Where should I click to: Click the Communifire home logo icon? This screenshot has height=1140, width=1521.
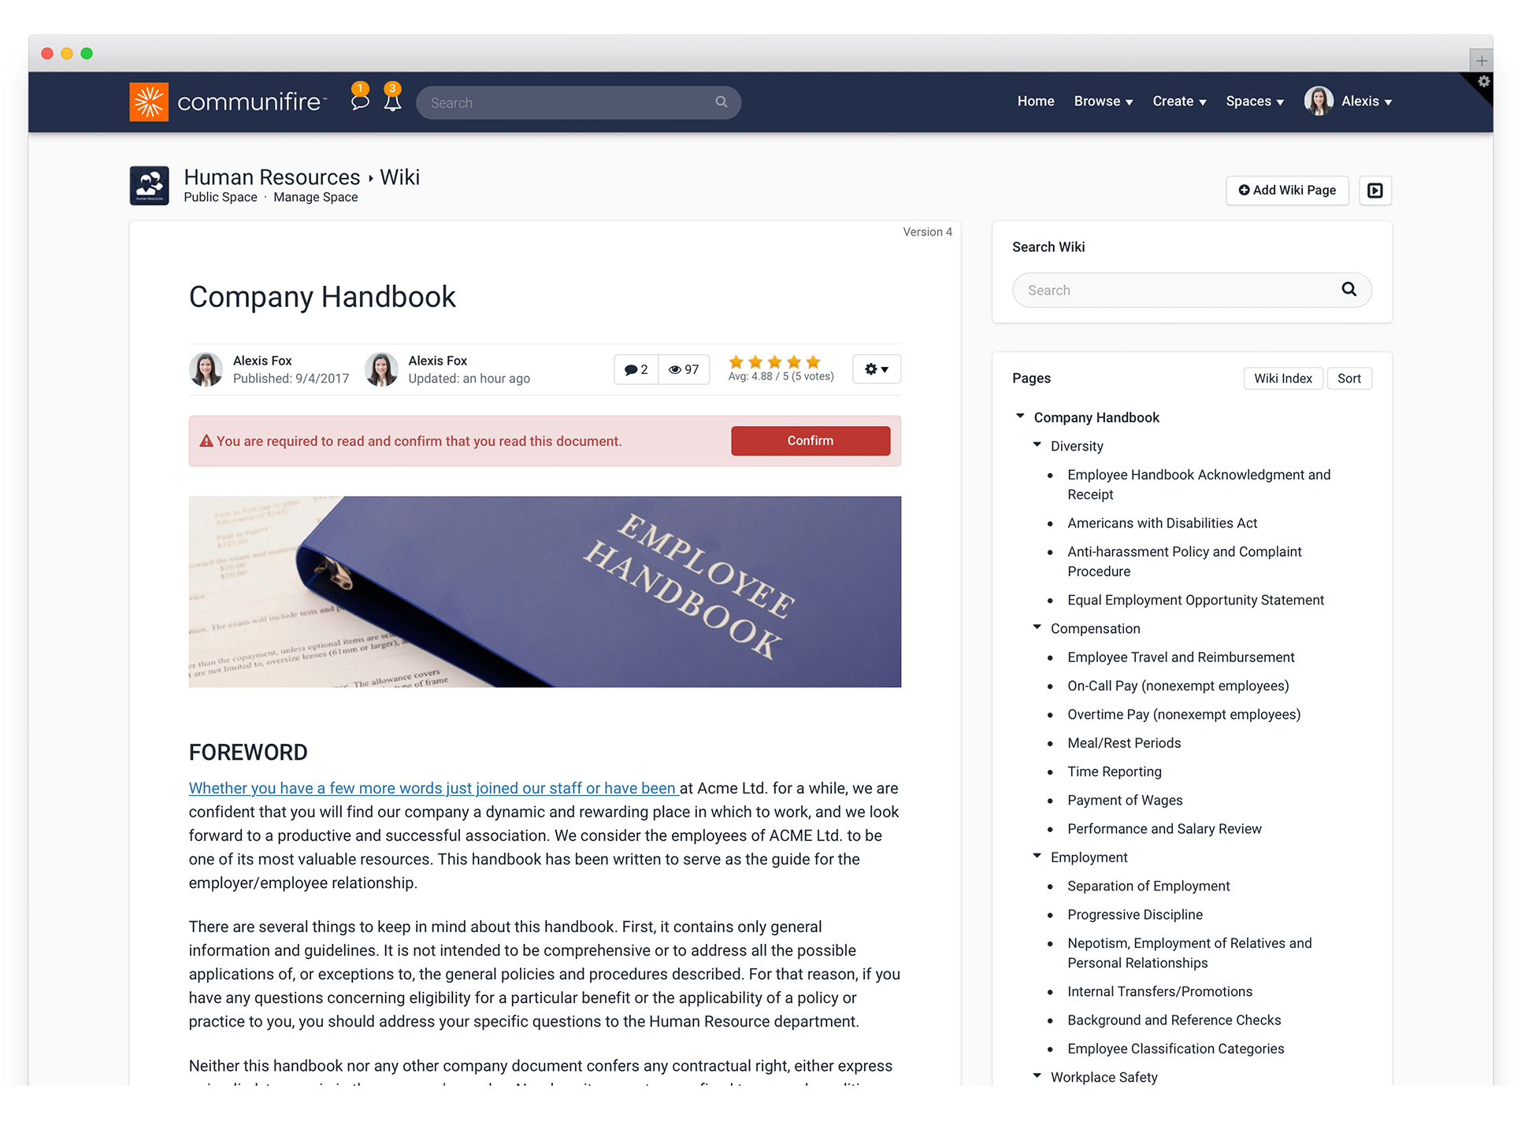[149, 101]
